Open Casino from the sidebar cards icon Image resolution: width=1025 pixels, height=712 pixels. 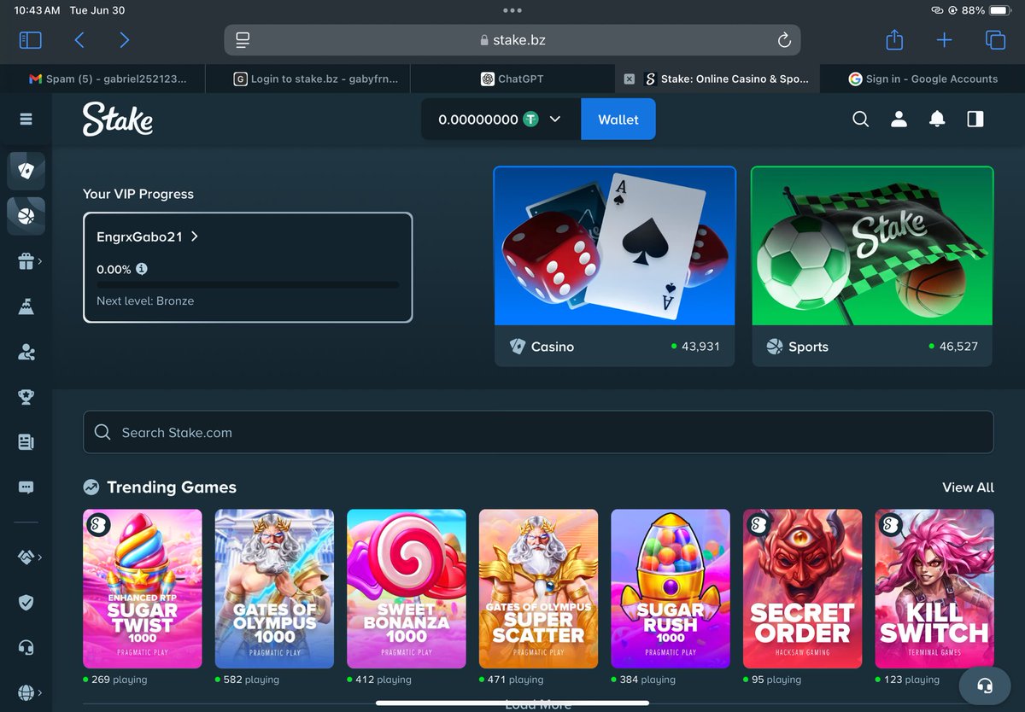[x=26, y=170]
